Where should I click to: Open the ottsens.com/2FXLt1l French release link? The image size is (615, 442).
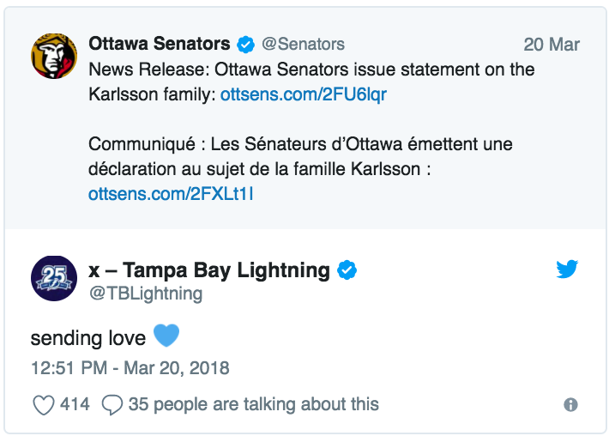pyautogui.click(x=171, y=194)
